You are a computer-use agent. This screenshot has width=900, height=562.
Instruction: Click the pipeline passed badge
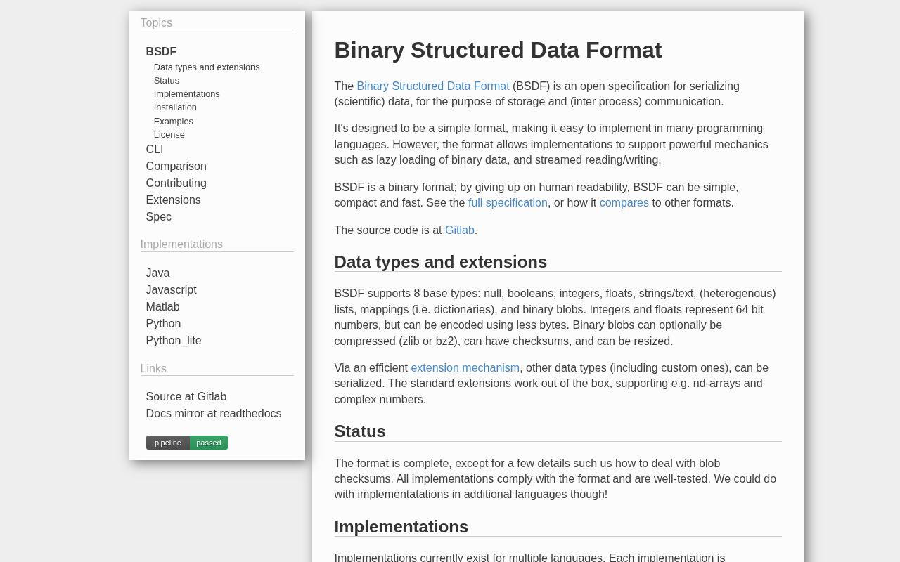pos(186,443)
